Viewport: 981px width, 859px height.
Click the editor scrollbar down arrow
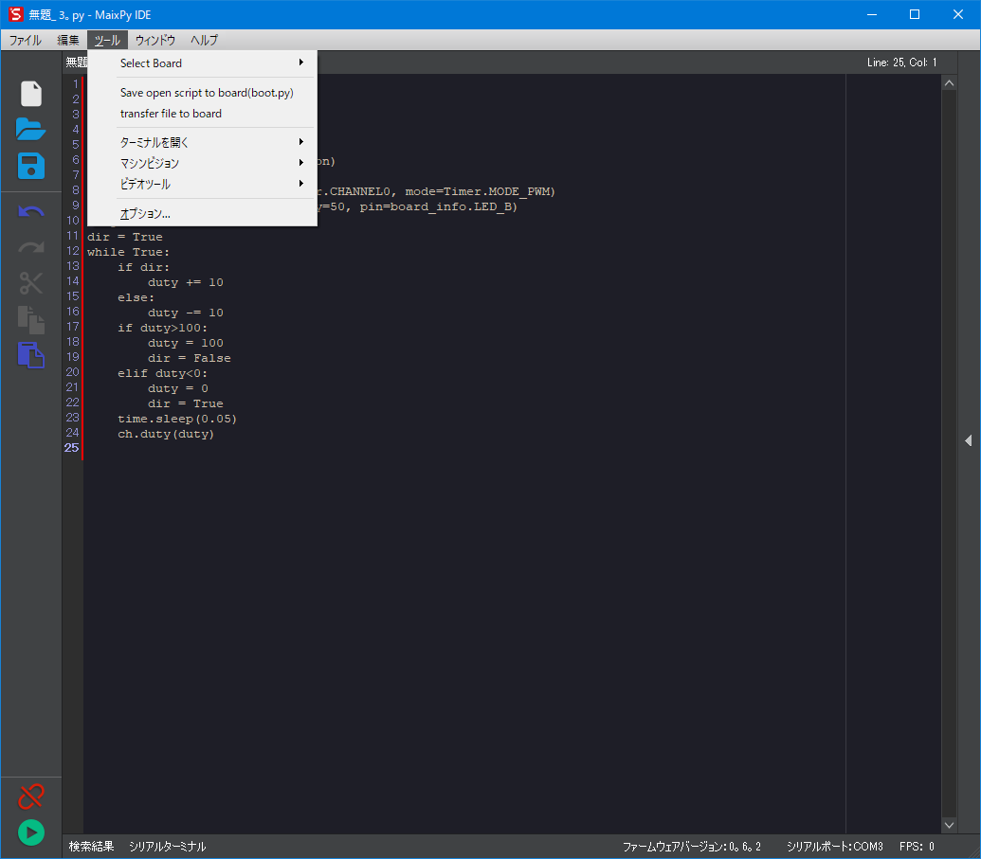coord(949,825)
